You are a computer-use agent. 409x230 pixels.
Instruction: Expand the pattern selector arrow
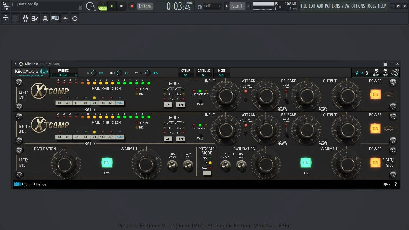pyautogui.click(x=227, y=6)
